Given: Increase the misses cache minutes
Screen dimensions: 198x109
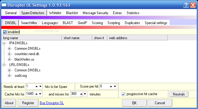Looking at the screenshot, I should tap(81, 94).
